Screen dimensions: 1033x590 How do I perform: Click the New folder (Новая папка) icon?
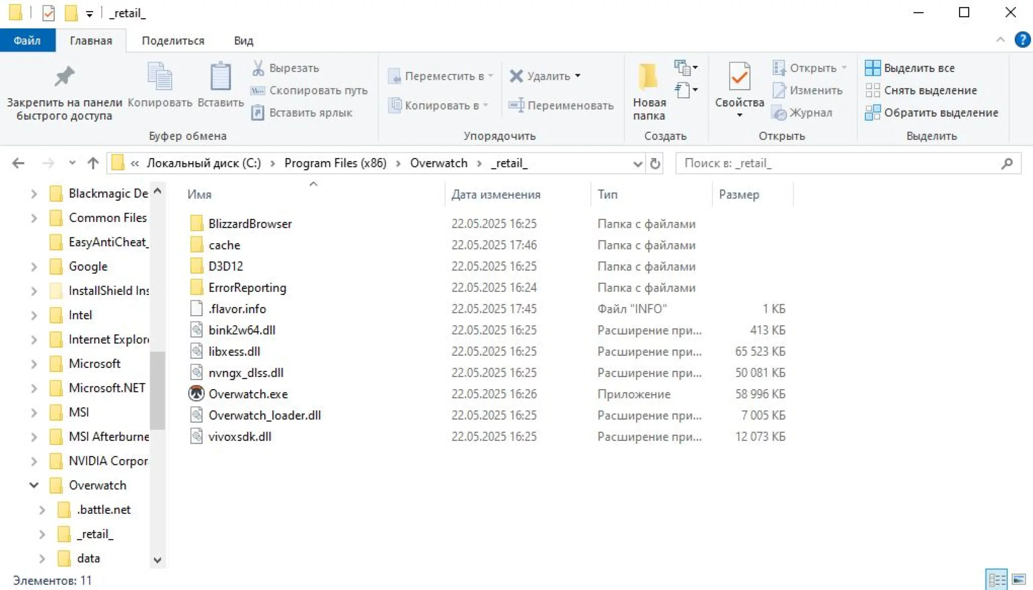click(648, 77)
